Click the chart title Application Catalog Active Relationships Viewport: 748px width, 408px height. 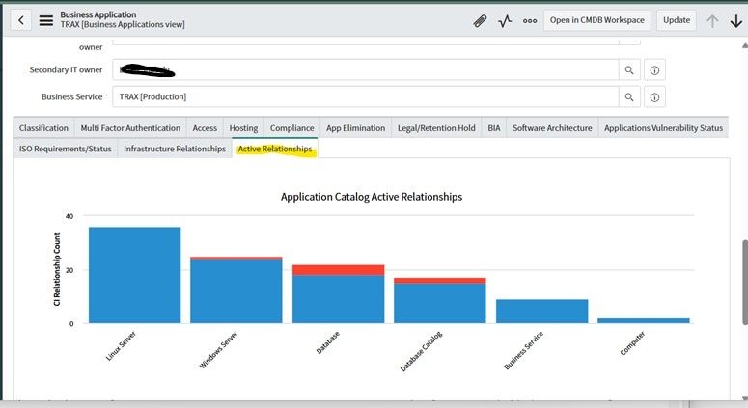click(x=372, y=197)
